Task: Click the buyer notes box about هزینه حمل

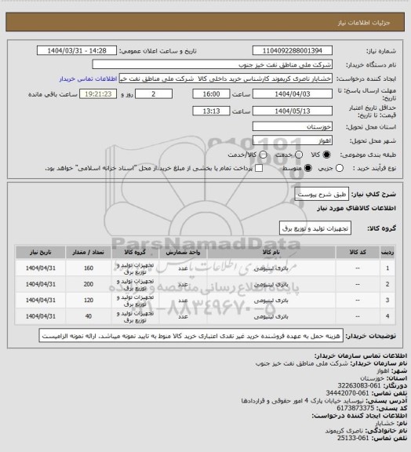Action: 191,336
